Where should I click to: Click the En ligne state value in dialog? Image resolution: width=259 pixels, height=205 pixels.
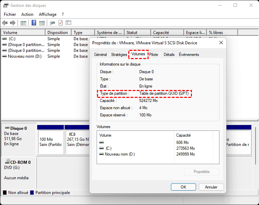click(x=146, y=86)
